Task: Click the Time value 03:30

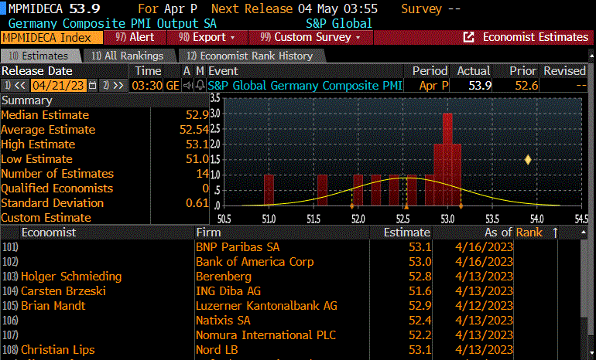Action: 147,85
